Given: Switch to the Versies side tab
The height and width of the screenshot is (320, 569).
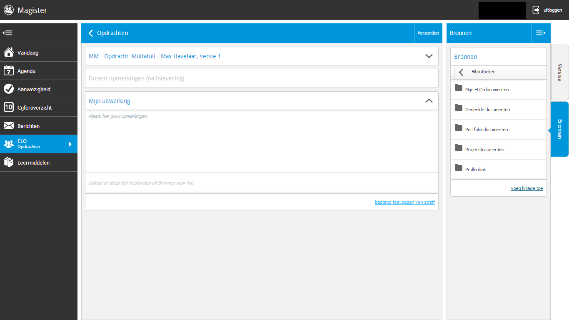Looking at the screenshot, I should click(559, 72).
